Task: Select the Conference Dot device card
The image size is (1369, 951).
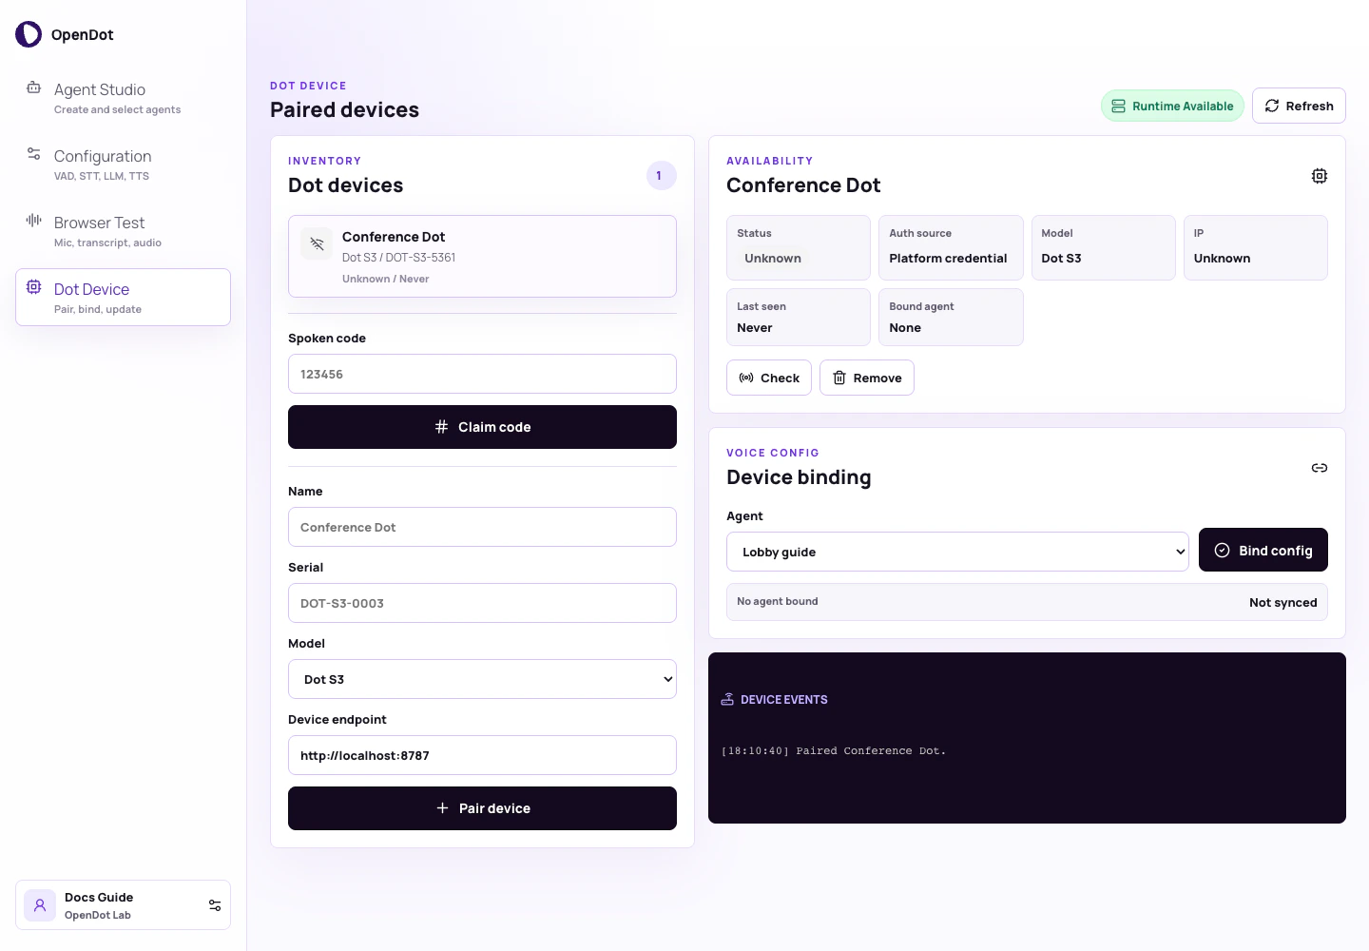Action: pos(482,257)
